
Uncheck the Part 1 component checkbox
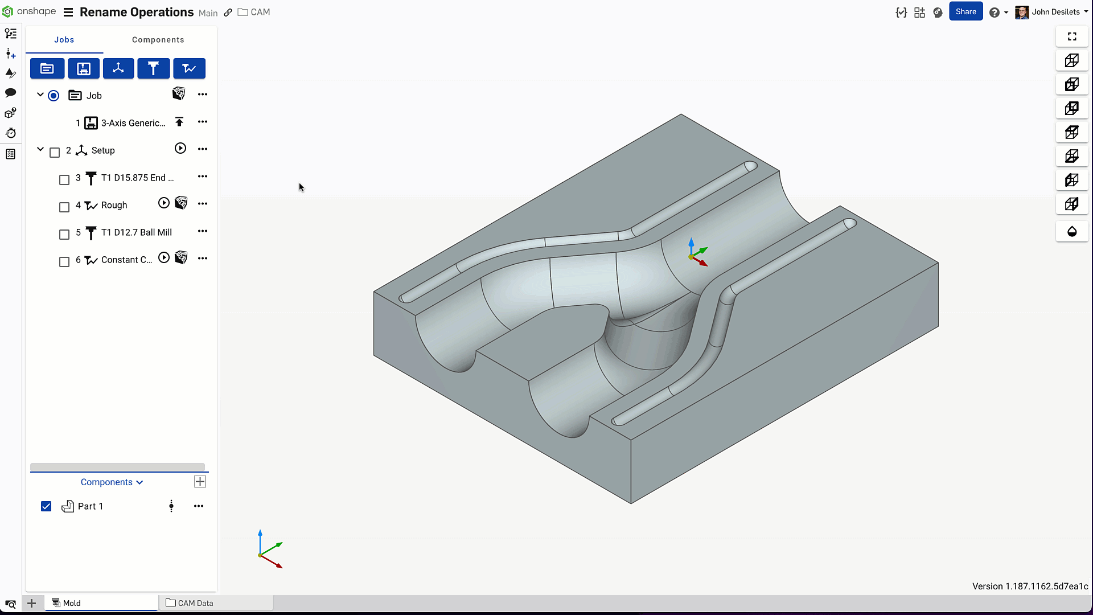tap(46, 506)
